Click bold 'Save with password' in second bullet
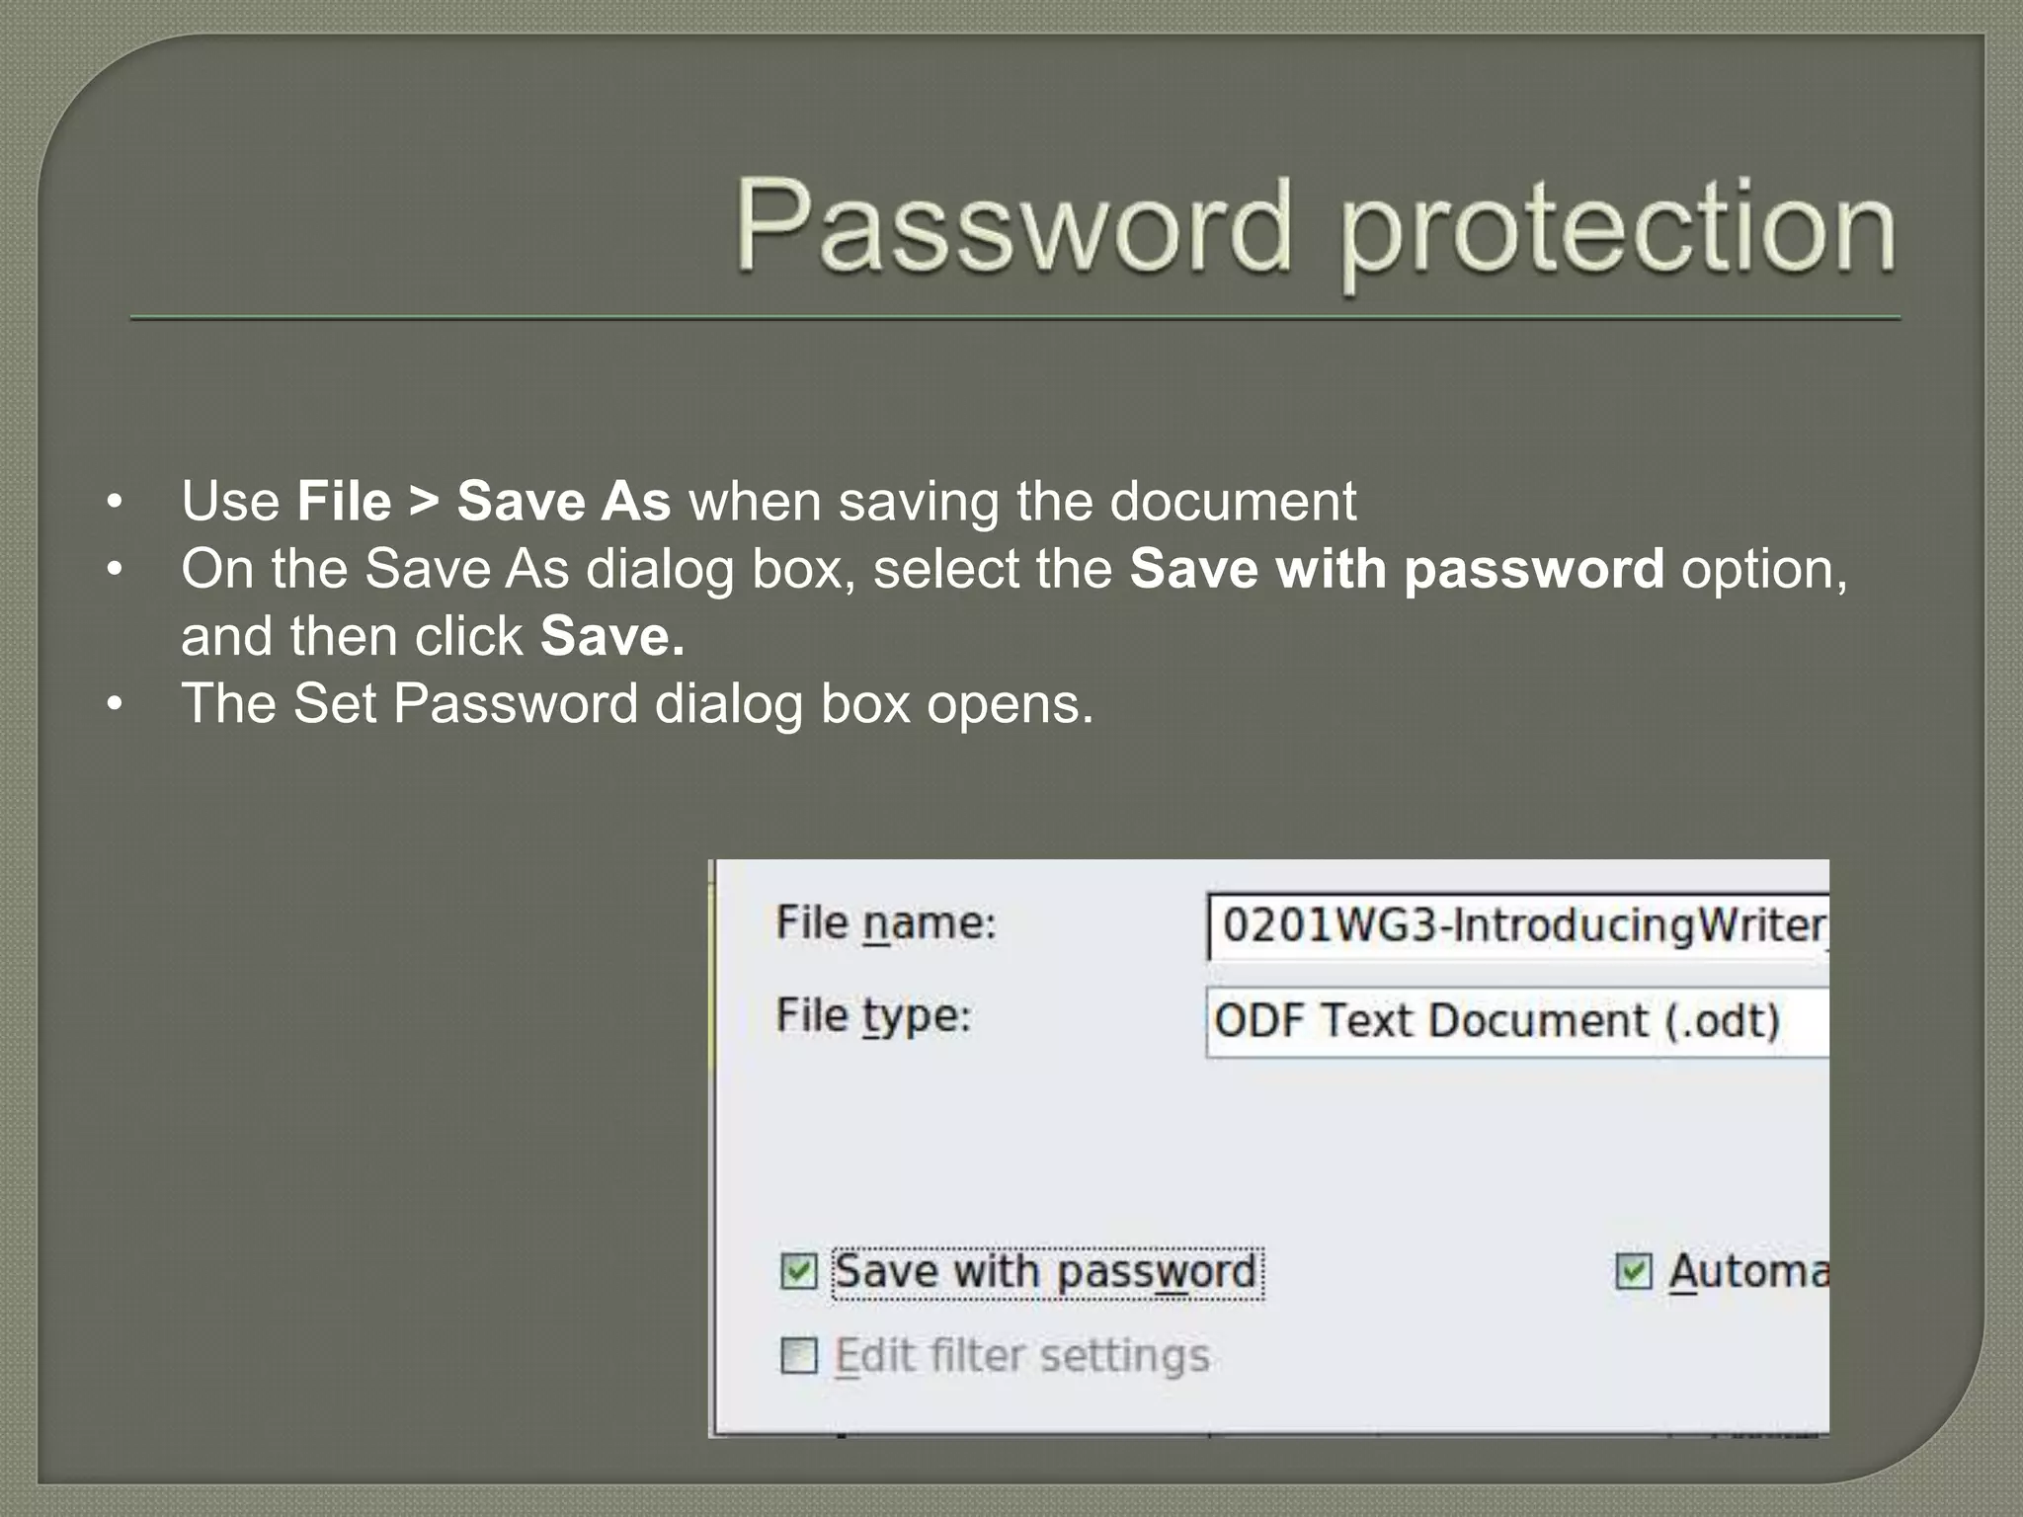2023x1517 pixels. 1397,569
